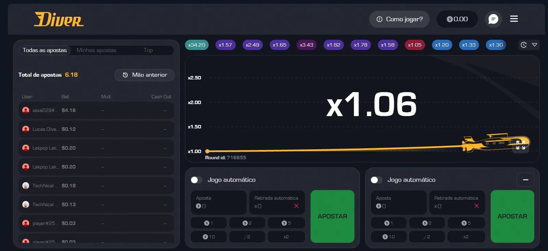Open the chat bubble icon
Image resolution: width=548 pixels, height=251 pixels.
[493, 19]
